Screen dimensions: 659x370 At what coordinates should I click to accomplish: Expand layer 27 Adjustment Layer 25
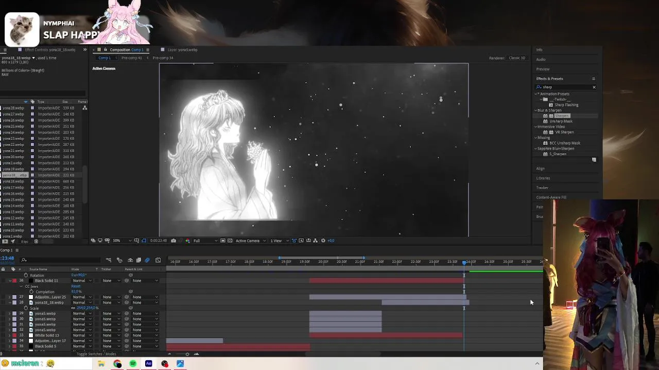[x=9, y=297]
